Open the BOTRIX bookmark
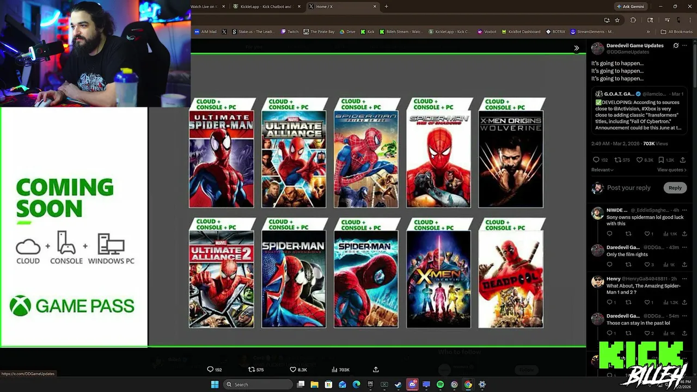697x392 pixels. 555,32
